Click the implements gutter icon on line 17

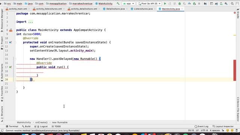point(10,67)
